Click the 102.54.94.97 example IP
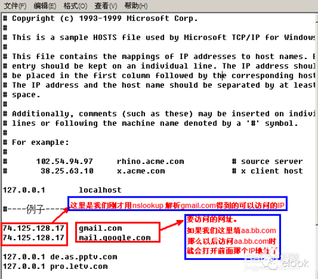Image resolution: width=318 pixels, height=279 pixels. [65, 161]
